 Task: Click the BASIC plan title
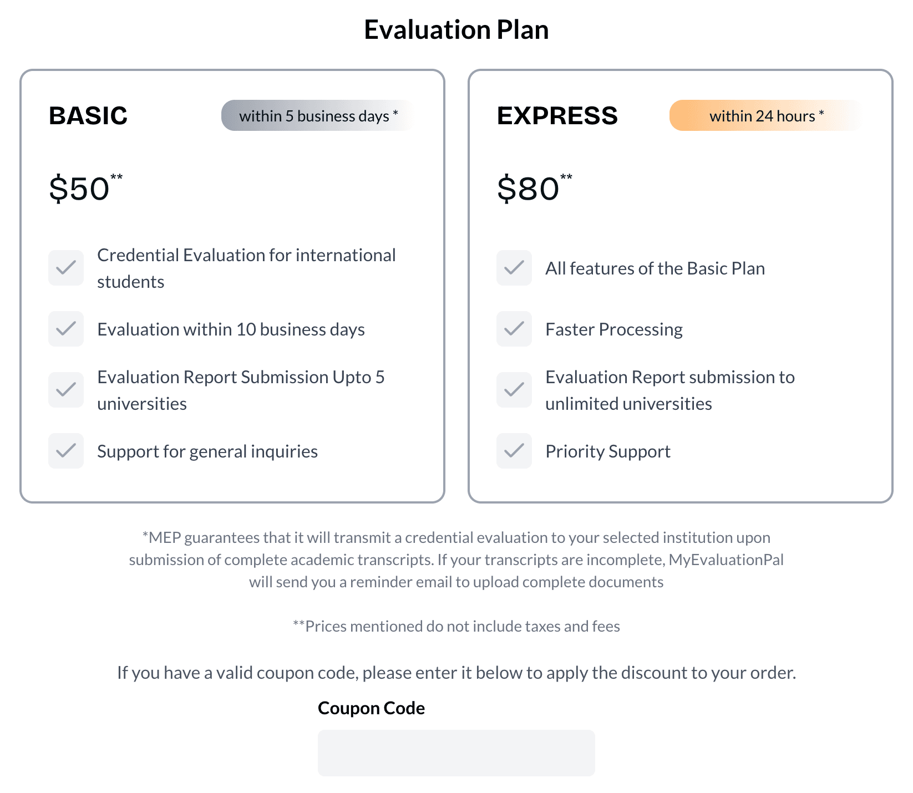point(88,116)
